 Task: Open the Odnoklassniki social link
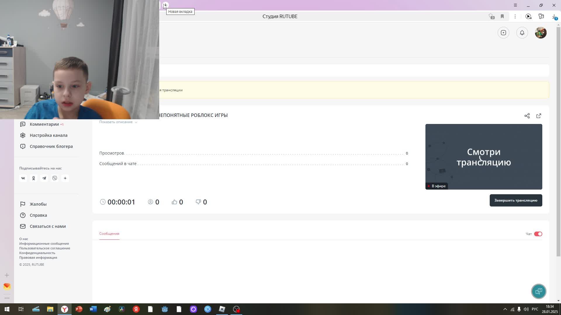[34, 178]
